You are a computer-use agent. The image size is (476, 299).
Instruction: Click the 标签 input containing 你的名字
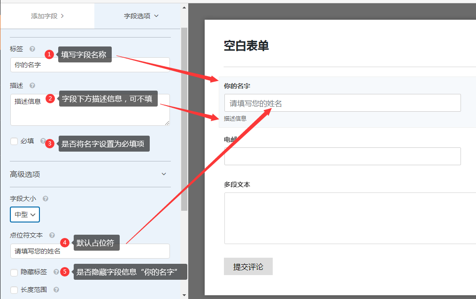90,65
